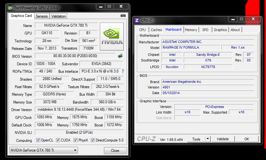Click the GPU-Z screenshot camera icon
Viewport: 266px width, 160px height.
pos(123,16)
